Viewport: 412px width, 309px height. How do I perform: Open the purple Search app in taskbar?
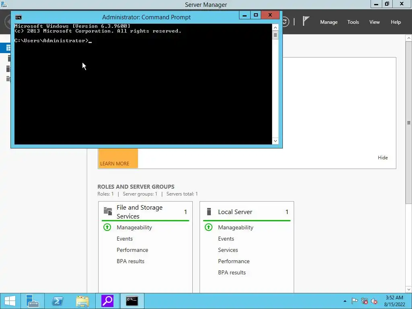[107, 301]
